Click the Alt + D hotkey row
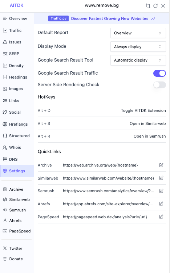This screenshot has width=170, height=273. click(x=102, y=110)
